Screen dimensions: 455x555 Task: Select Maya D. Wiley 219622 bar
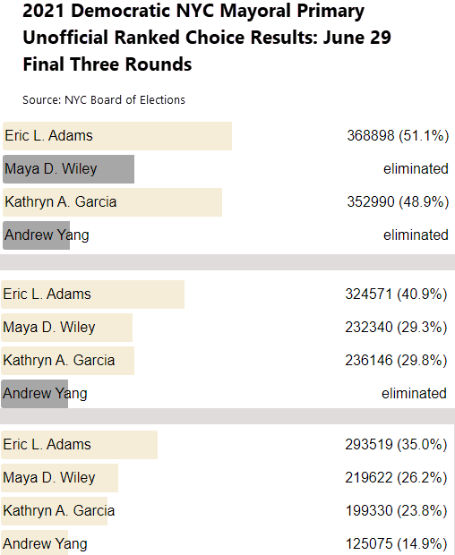click(x=59, y=478)
